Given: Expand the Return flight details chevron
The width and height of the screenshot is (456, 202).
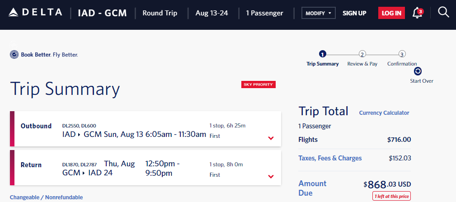Looking at the screenshot, I should 271,176.
